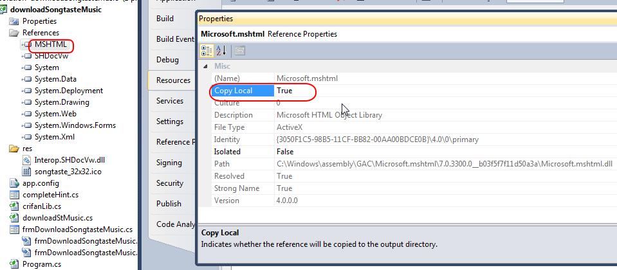Image resolution: width=617 pixels, height=270 pixels.
Task: Click the Program.cs file icon
Action: click(x=14, y=264)
